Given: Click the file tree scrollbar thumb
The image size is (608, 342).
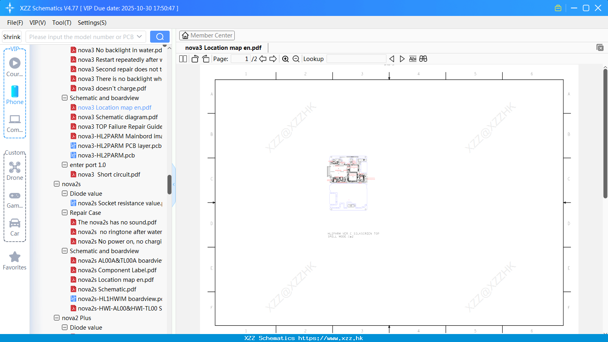Looking at the screenshot, I should (169, 185).
